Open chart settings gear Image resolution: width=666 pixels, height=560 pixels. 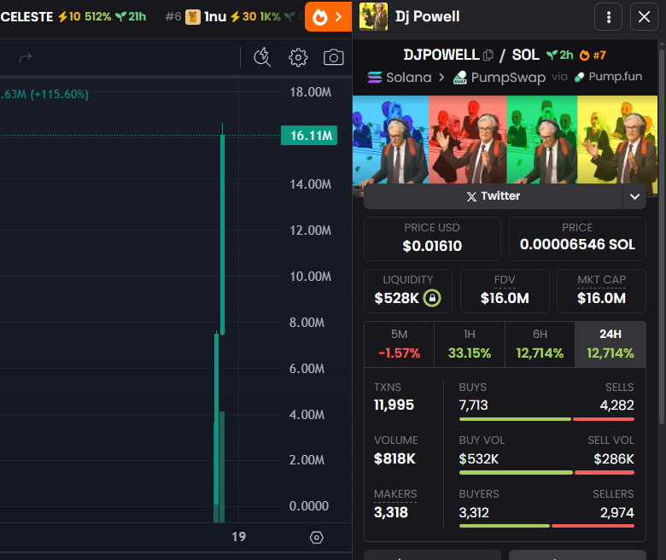click(298, 57)
